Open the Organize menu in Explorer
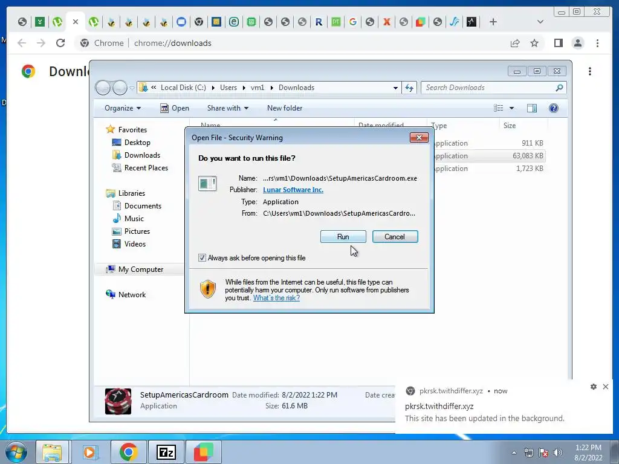Viewport: 619px width, 464px height. (122, 108)
